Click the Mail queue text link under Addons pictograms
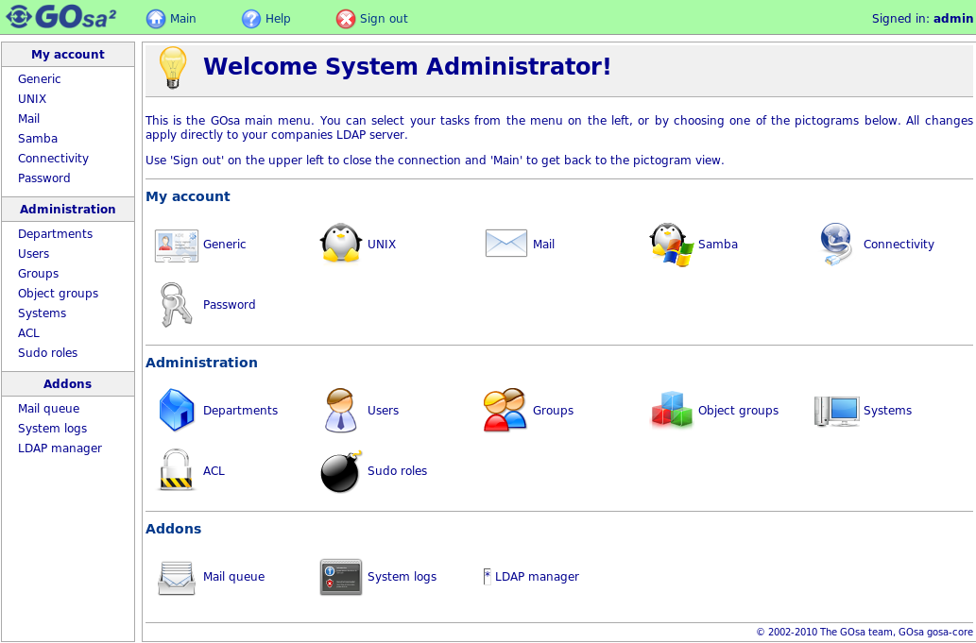The height and width of the screenshot is (643, 976). point(233,577)
